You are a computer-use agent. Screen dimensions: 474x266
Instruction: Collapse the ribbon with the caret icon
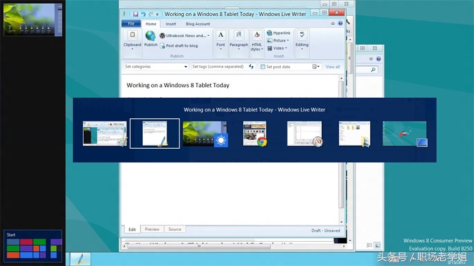[x=333, y=24]
